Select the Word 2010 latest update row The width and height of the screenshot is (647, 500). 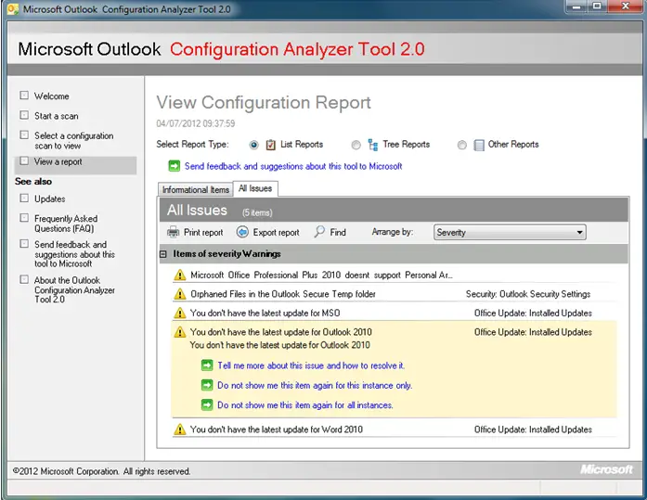point(395,429)
